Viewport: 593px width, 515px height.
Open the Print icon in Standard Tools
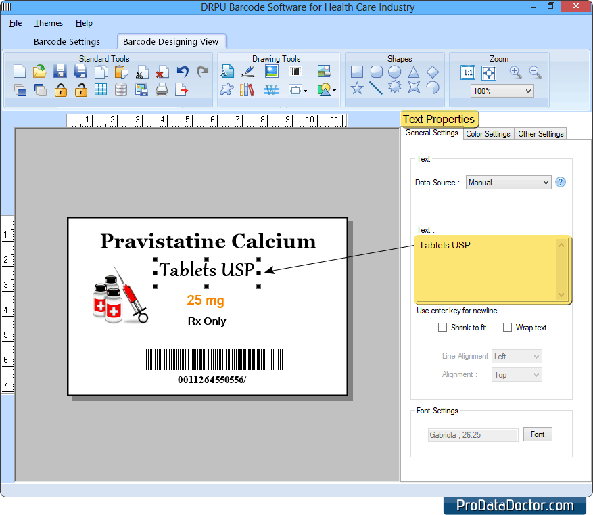coord(161,89)
